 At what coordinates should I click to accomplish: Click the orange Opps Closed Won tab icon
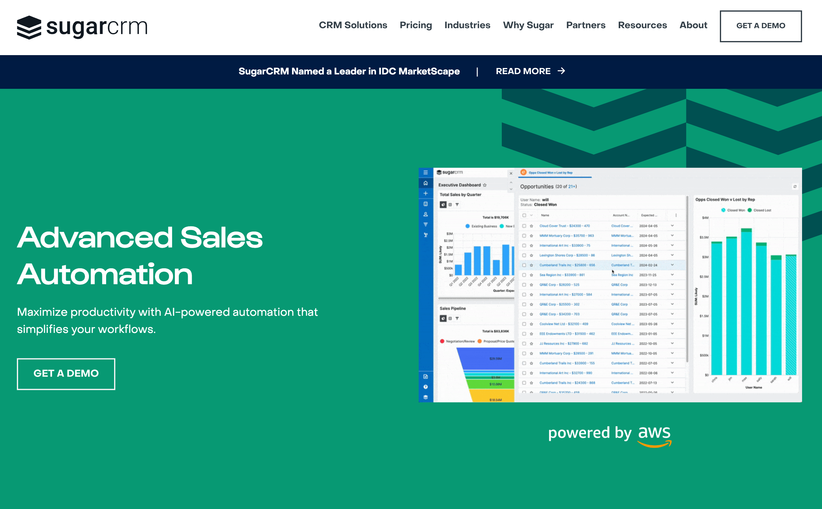pos(523,172)
